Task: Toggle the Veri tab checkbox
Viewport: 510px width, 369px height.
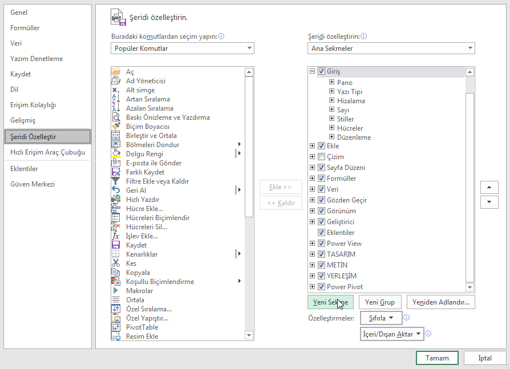Action: pos(321,189)
